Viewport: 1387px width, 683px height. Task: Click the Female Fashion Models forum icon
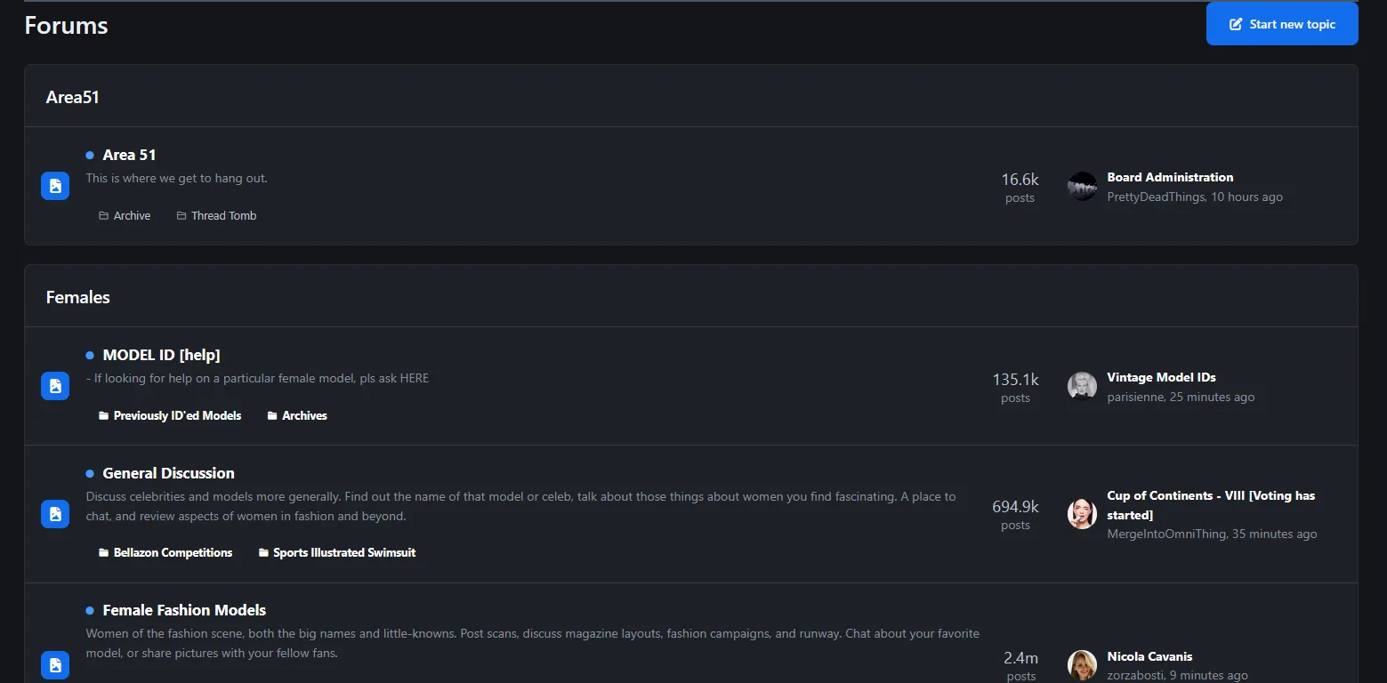tap(55, 664)
